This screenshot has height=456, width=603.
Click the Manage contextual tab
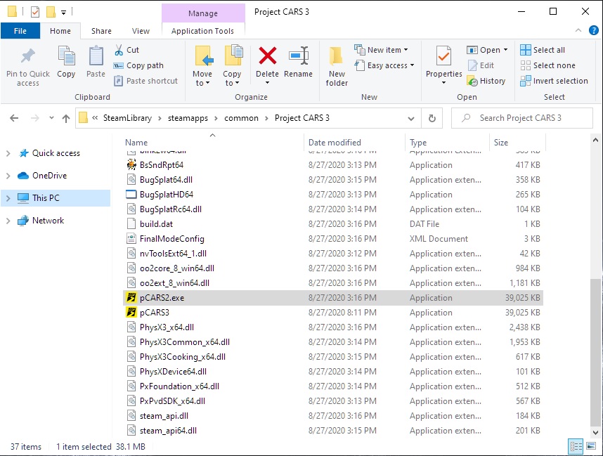203,13
